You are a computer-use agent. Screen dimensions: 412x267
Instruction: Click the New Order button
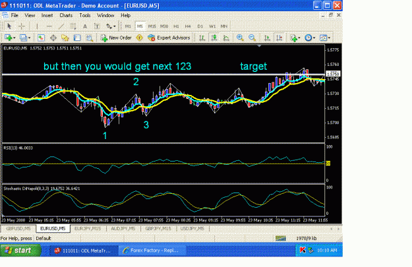coord(116,38)
